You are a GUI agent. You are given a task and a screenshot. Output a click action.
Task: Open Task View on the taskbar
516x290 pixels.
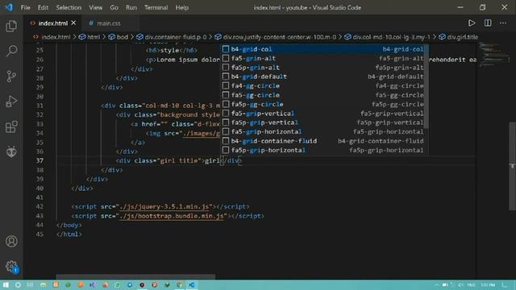30,285
